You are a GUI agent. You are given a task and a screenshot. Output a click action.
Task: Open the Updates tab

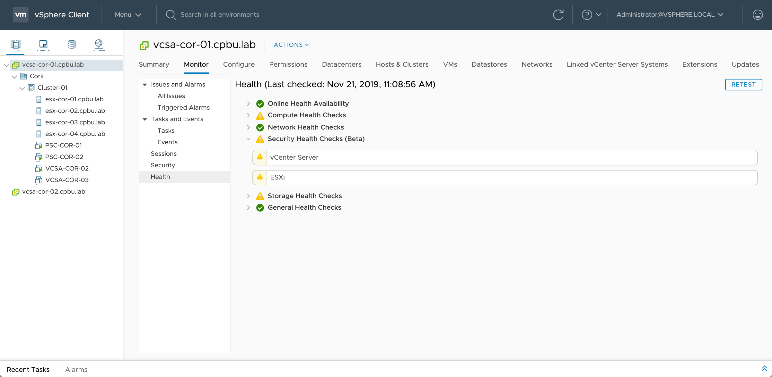point(745,64)
